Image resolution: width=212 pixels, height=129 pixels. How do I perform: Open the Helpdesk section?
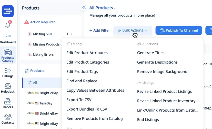point(8,88)
